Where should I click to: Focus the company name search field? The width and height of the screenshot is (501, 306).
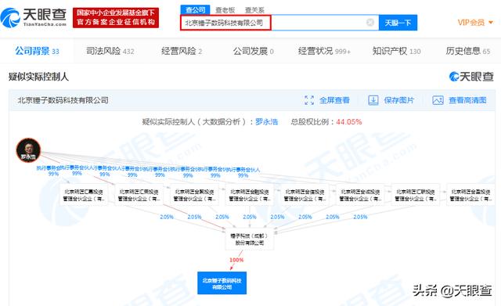pyautogui.click(x=279, y=23)
